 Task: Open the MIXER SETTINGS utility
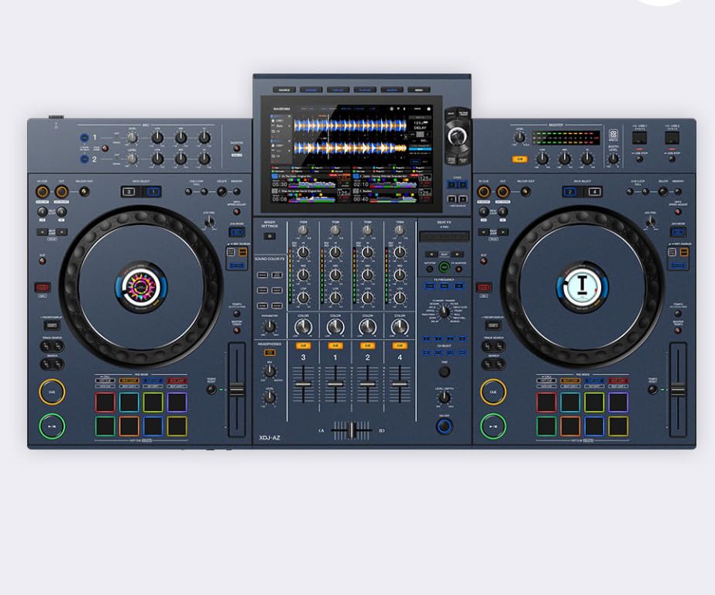(270, 236)
